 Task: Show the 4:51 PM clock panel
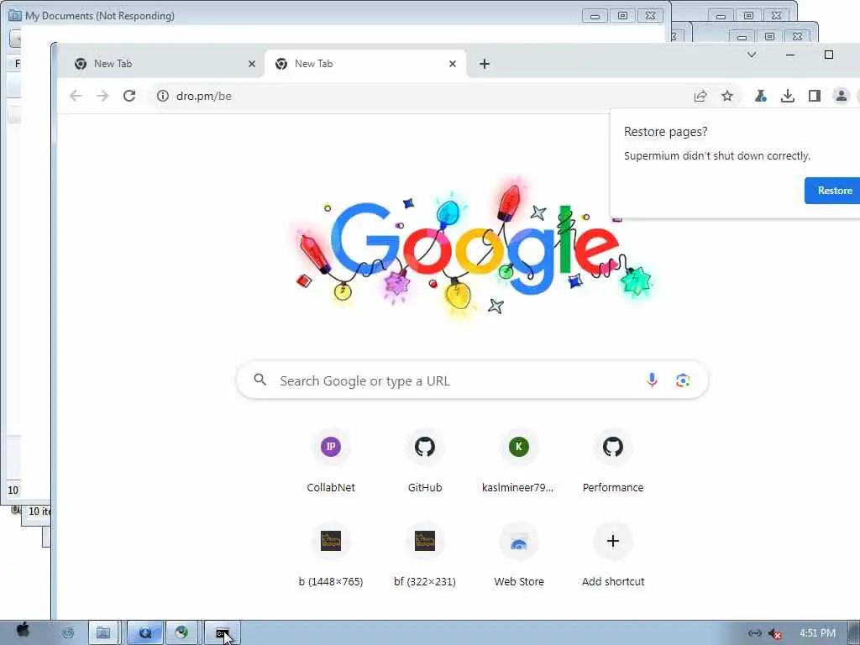(817, 633)
